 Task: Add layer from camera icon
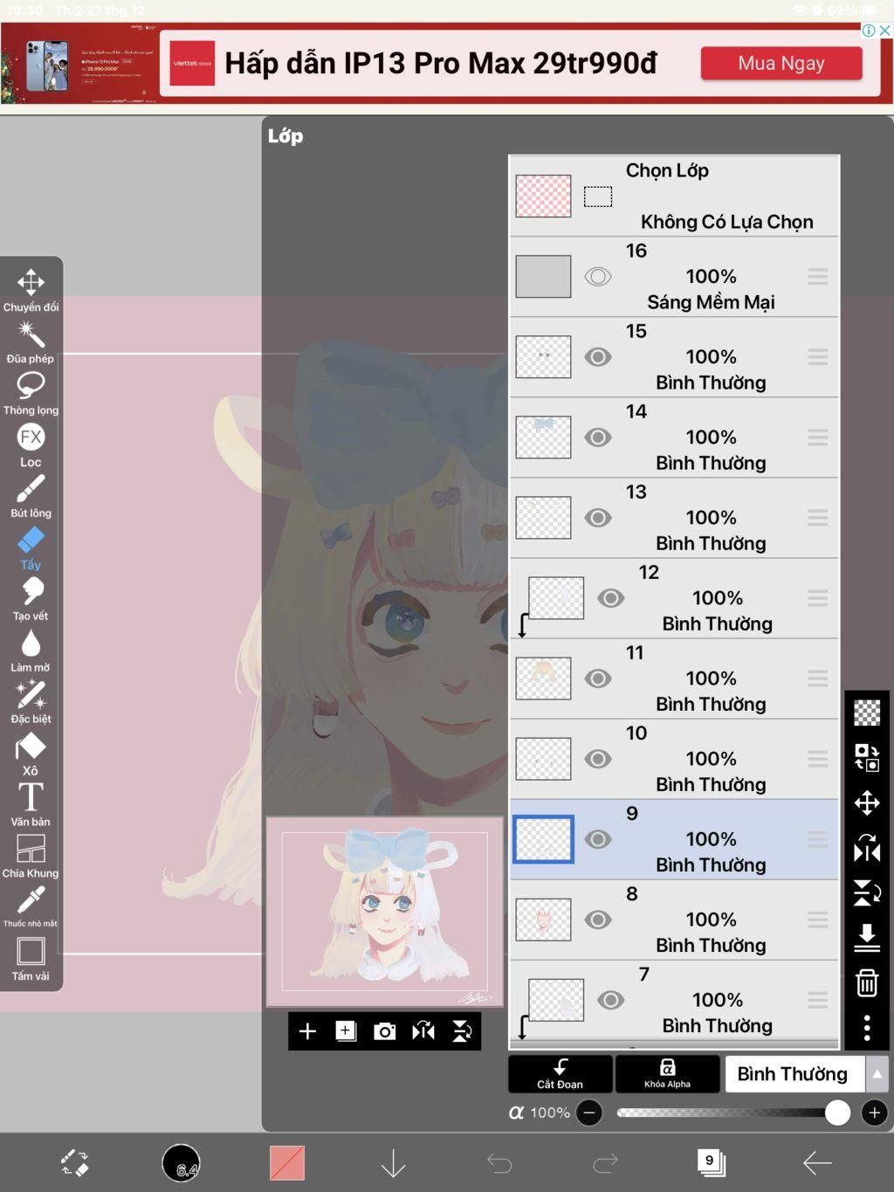coord(384,1031)
